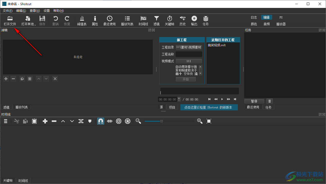This screenshot has height=184, width=326.
Task: Toggle ripple all tracks with the asterisk icon
Action: tap(128, 121)
